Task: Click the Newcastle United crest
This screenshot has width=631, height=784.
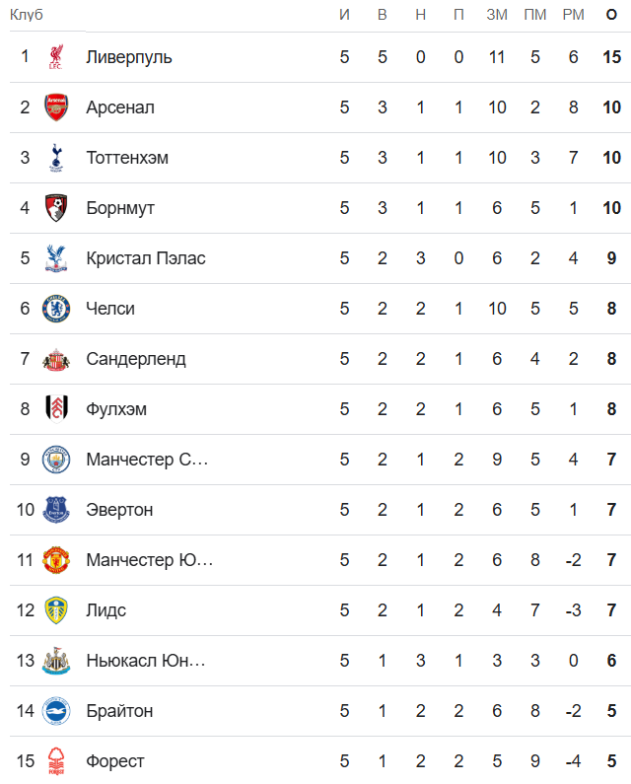Action: click(x=55, y=661)
